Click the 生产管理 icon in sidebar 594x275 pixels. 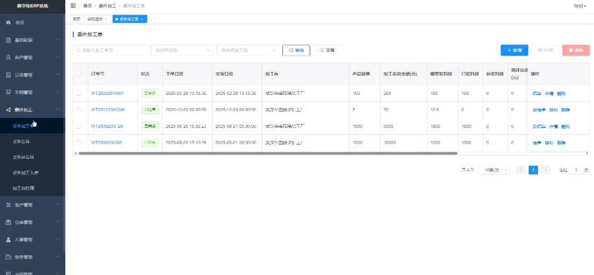9,204
